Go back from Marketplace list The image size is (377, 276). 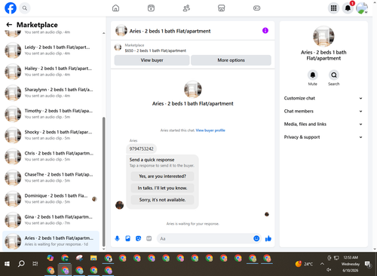(9, 25)
